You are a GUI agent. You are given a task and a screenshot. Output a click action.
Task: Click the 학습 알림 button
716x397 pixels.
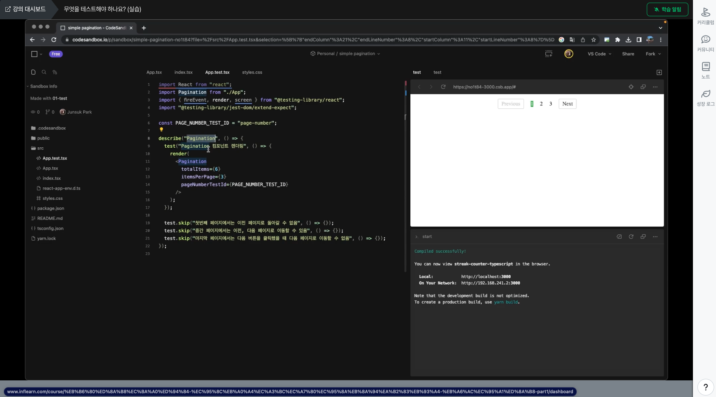[667, 9]
